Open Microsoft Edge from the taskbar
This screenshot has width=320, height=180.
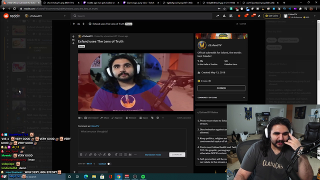point(85,176)
